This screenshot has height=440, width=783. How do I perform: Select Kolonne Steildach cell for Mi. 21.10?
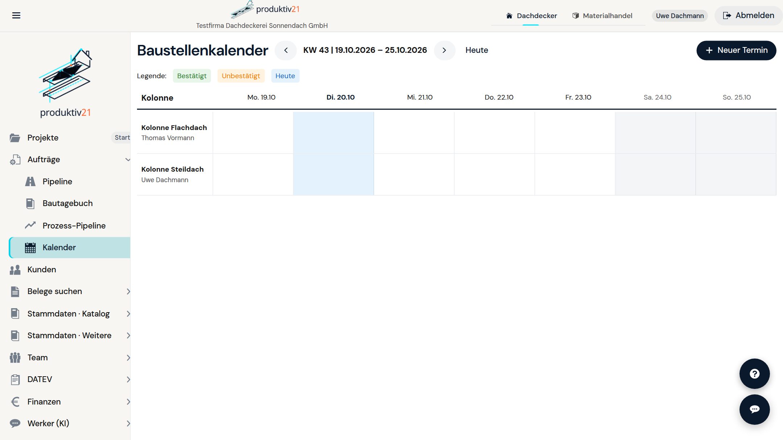point(414,175)
